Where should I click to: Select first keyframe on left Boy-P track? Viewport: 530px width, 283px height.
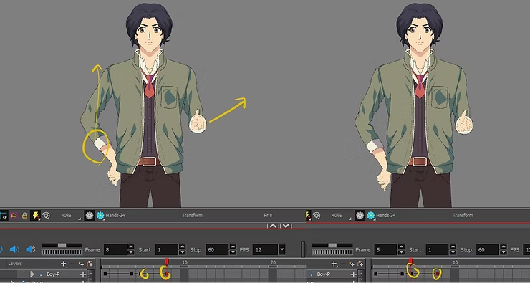(x=105, y=274)
